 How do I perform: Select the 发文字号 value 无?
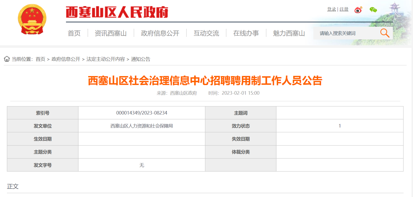coord(142,165)
